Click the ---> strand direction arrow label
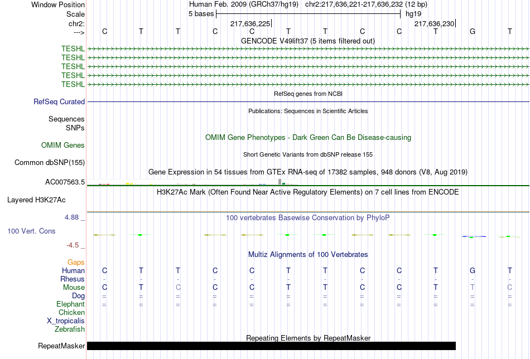 click(x=79, y=32)
